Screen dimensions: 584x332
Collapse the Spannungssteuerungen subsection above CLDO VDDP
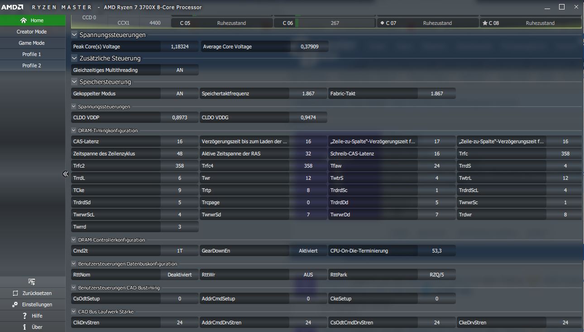(74, 107)
